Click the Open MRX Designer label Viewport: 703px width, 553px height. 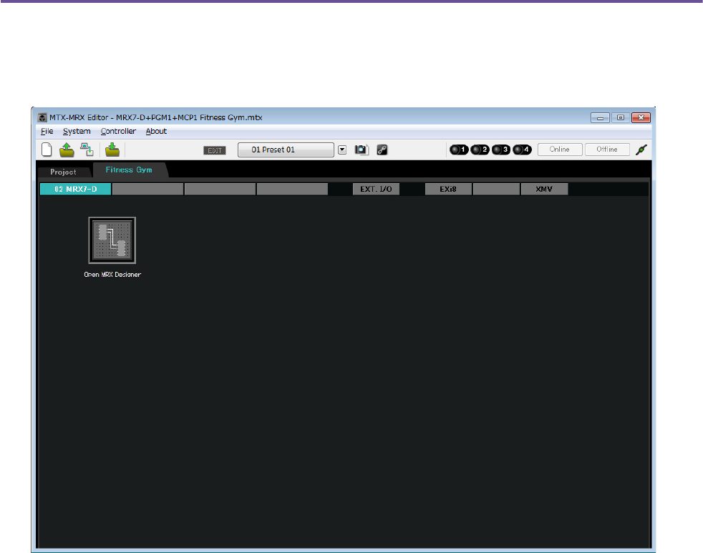[x=112, y=275]
